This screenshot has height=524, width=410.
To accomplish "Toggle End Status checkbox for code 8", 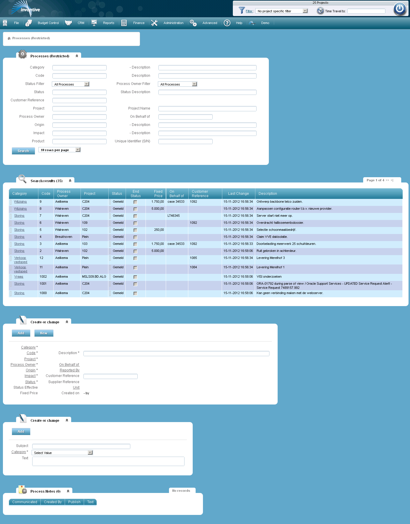I will pos(135,209).
